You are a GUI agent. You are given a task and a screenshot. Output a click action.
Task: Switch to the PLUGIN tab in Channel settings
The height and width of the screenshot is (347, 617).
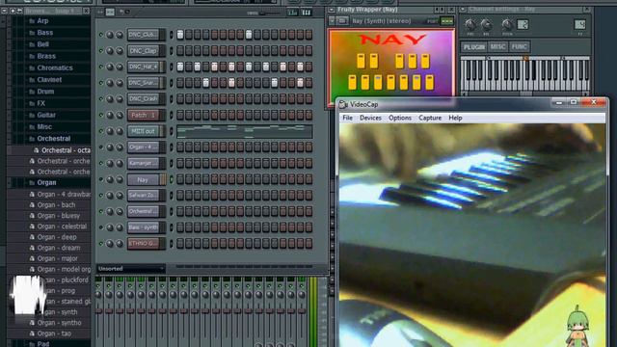pos(474,47)
